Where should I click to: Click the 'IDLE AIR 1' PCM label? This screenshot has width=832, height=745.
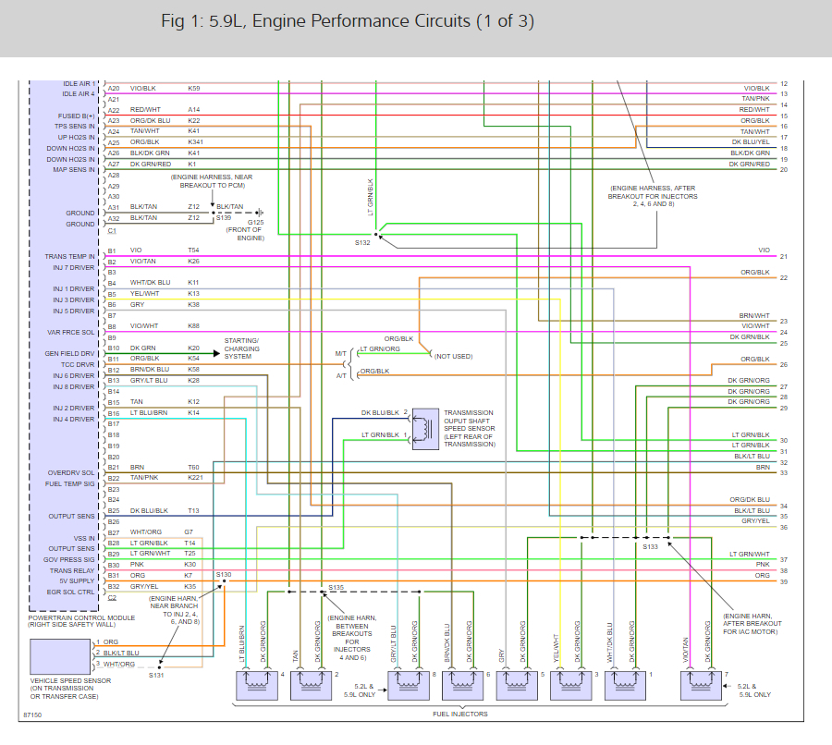click(x=80, y=84)
